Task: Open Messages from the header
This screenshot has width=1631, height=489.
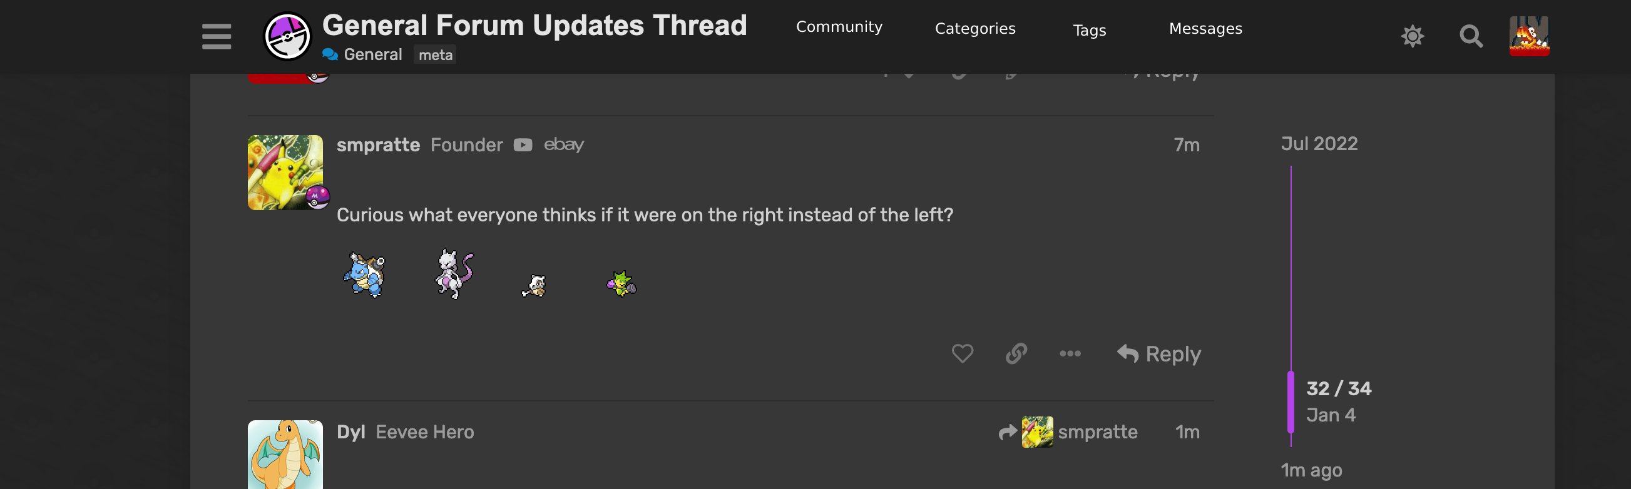Action: coord(1205,29)
